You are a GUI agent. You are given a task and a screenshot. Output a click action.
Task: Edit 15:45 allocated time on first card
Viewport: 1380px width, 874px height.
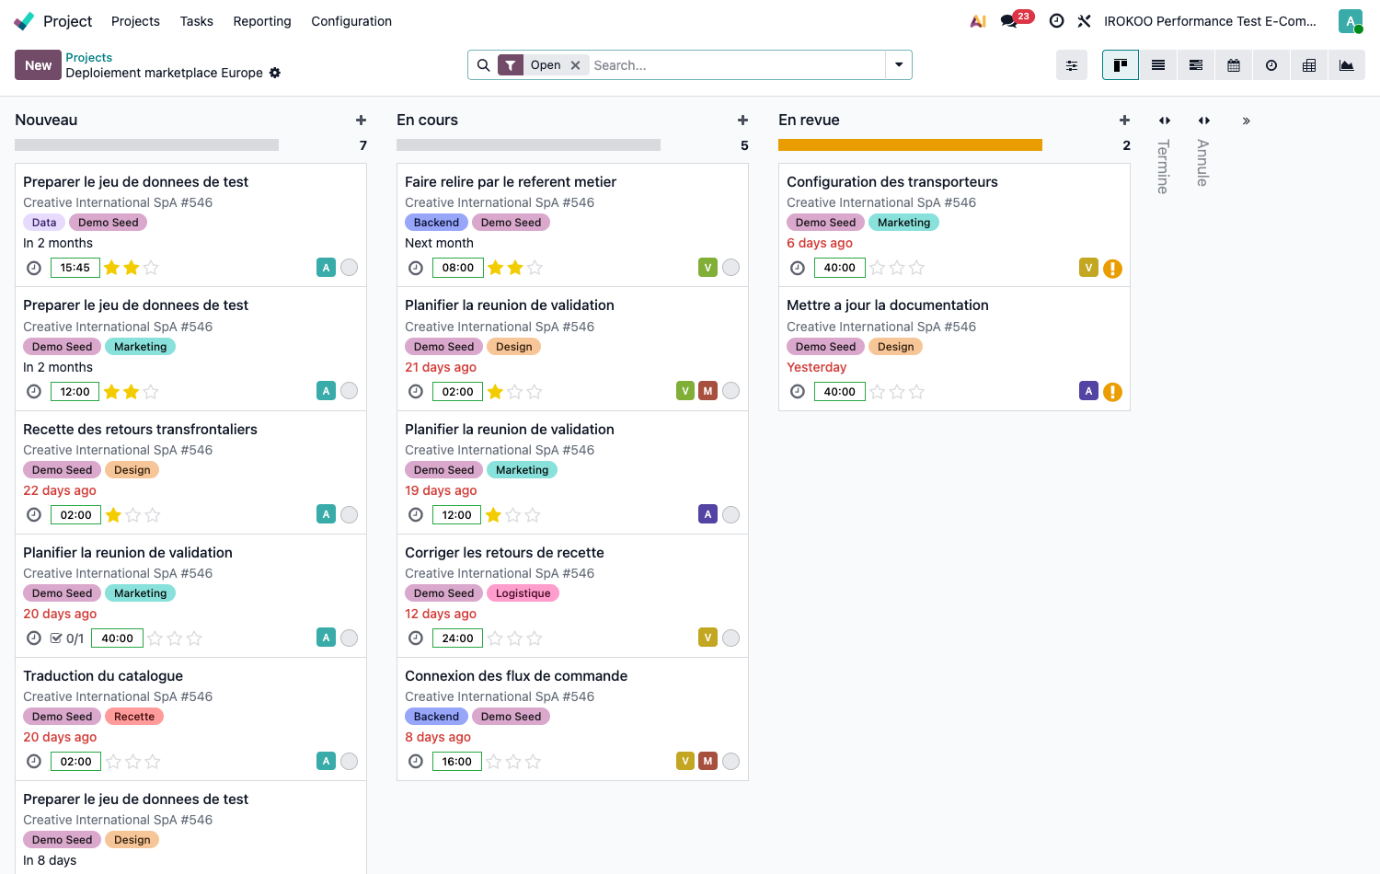pyautogui.click(x=75, y=268)
